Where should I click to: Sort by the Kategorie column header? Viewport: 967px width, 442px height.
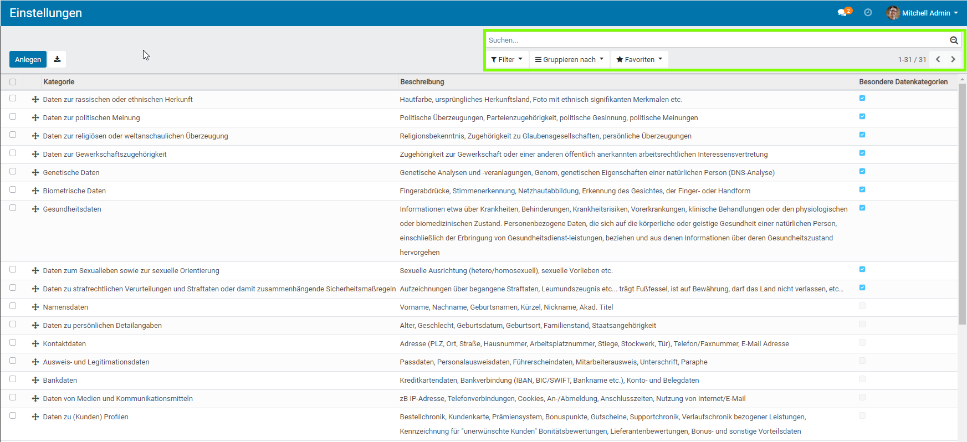pos(59,82)
